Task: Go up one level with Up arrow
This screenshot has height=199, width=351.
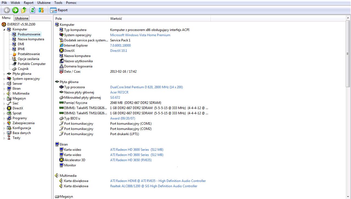Action: click(24, 10)
